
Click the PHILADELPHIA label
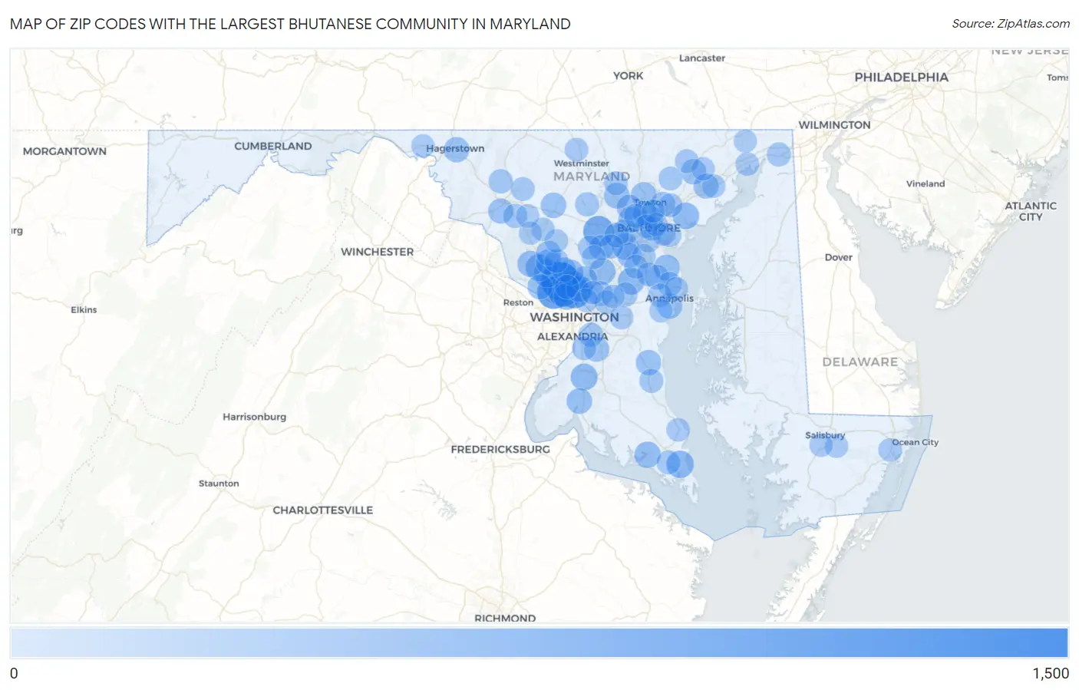click(901, 77)
